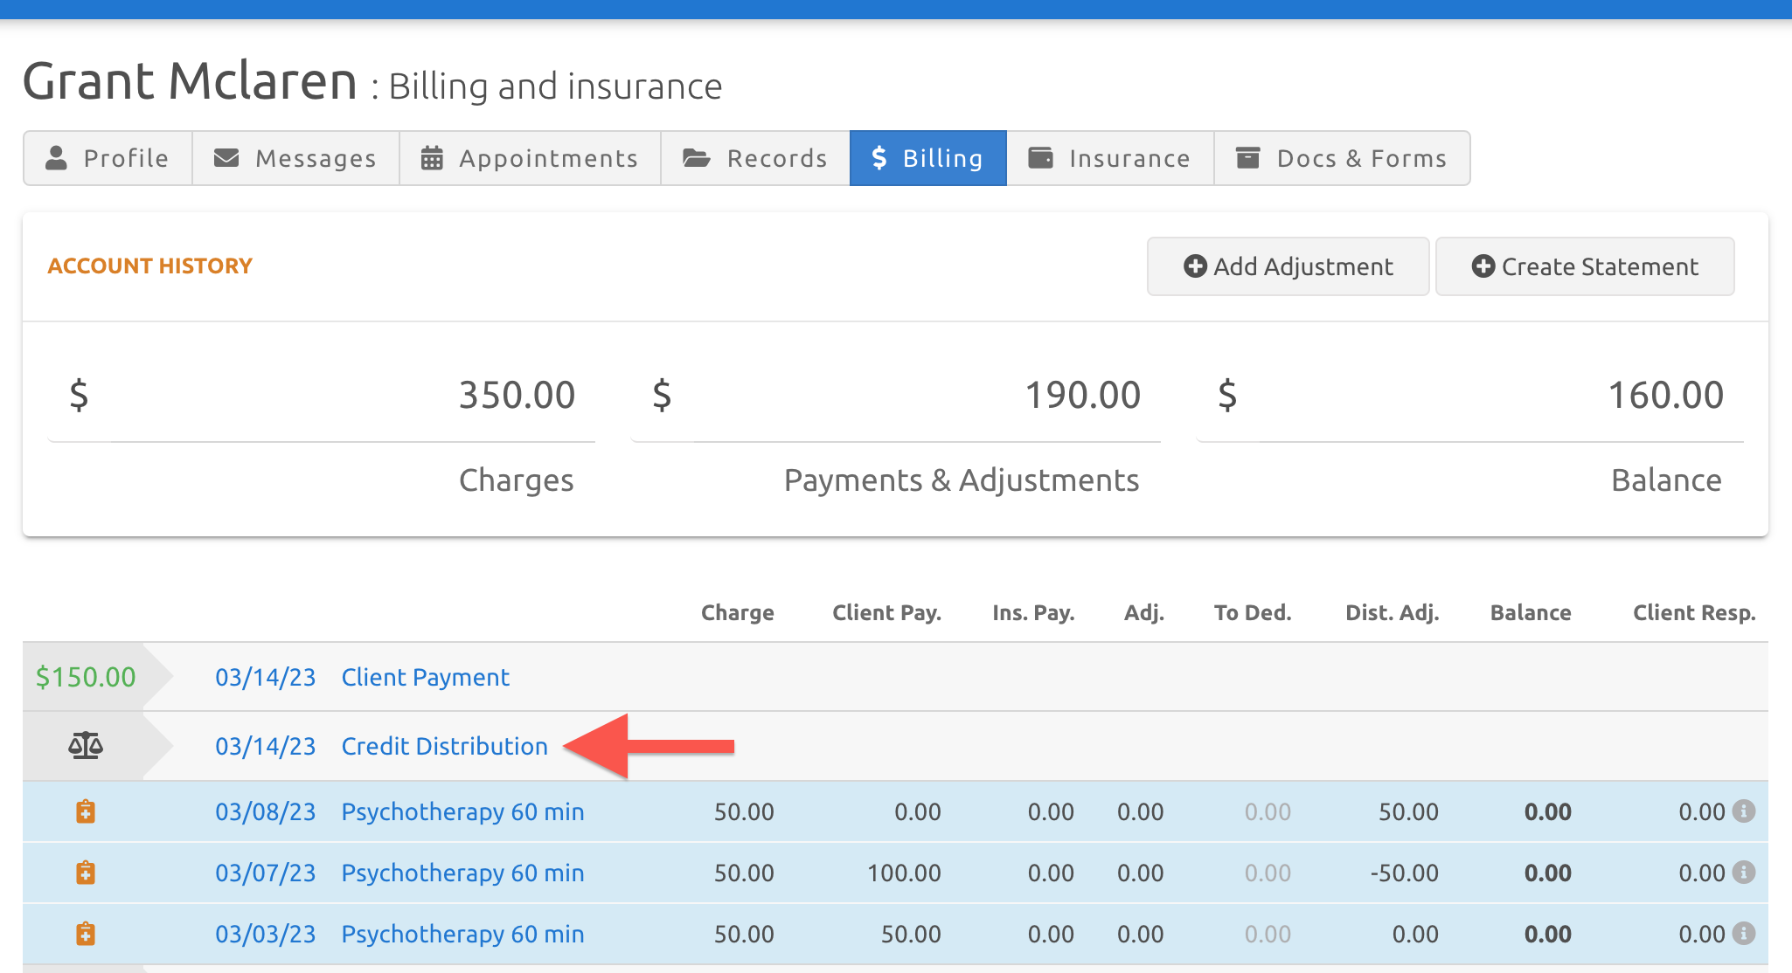The width and height of the screenshot is (1792, 973).
Task: Click the Add Adjustment button
Action: pos(1287,266)
